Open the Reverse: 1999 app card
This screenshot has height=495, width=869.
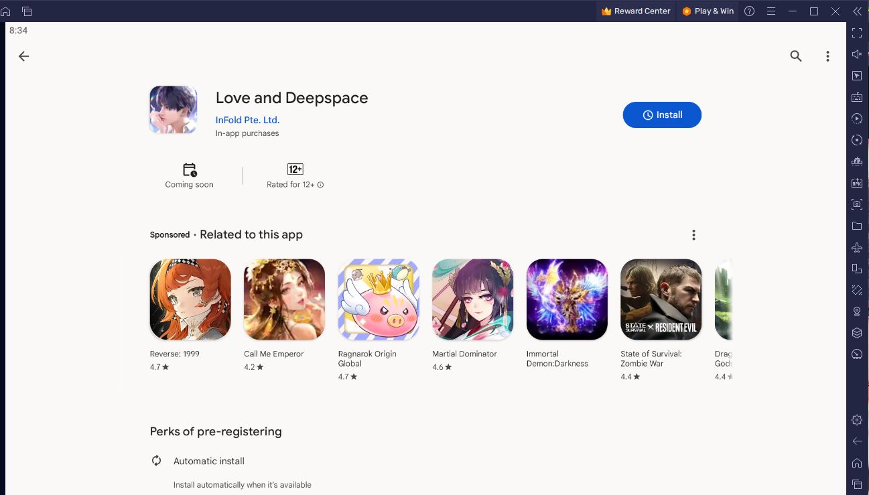tap(190, 315)
